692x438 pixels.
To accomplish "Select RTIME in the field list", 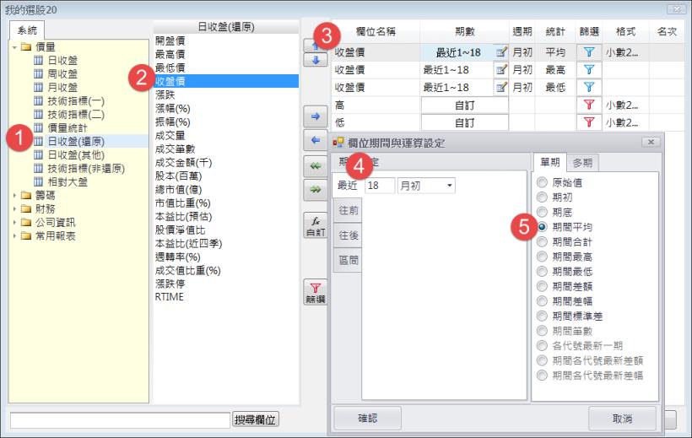I will click(169, 297).
